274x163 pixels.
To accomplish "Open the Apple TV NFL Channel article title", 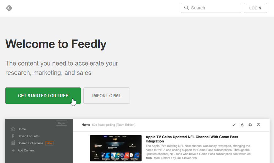I will [192, 139].
